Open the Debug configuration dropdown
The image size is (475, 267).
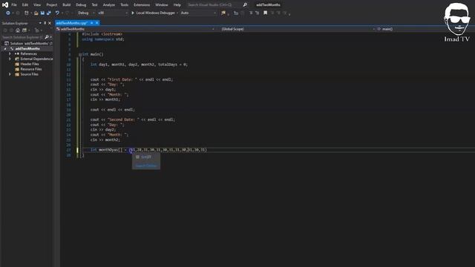click(x=86, y=13)
